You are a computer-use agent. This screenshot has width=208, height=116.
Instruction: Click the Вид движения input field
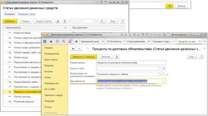pos(129,81)
